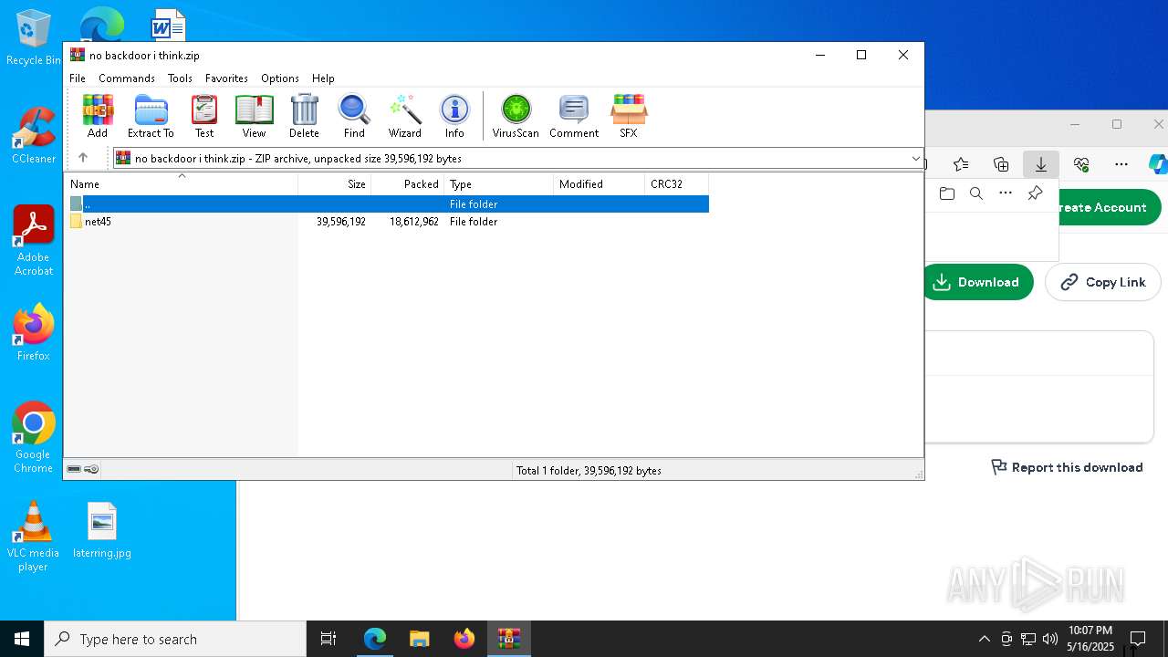Start VirusScan on the archive
The height and width of the screenshot is (657, 1168).
click(516, 116)
